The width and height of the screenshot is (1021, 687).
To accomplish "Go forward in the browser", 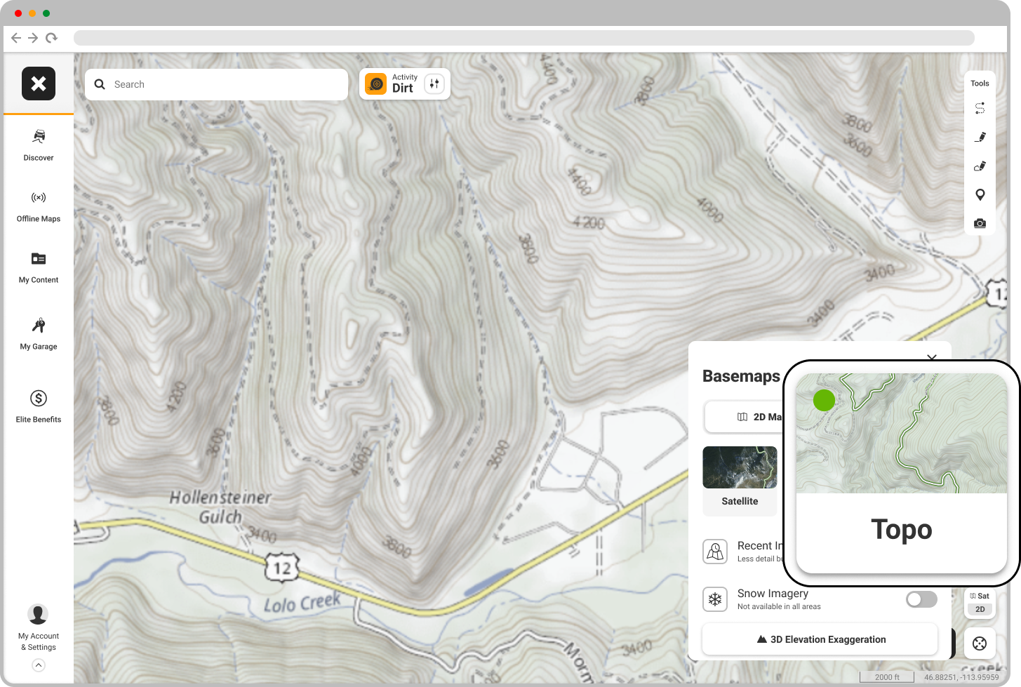I will coord(33,38).
